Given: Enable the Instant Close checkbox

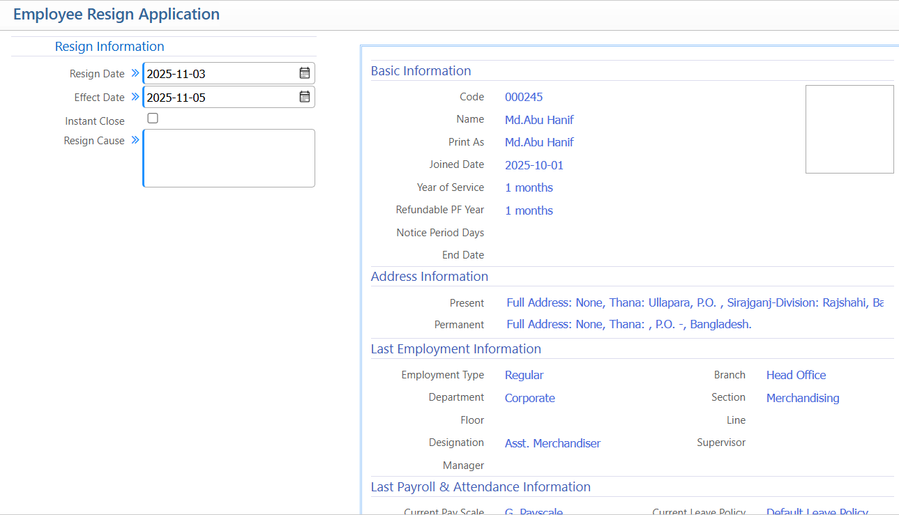Looking at the screenshot, I should pos(153,118).
